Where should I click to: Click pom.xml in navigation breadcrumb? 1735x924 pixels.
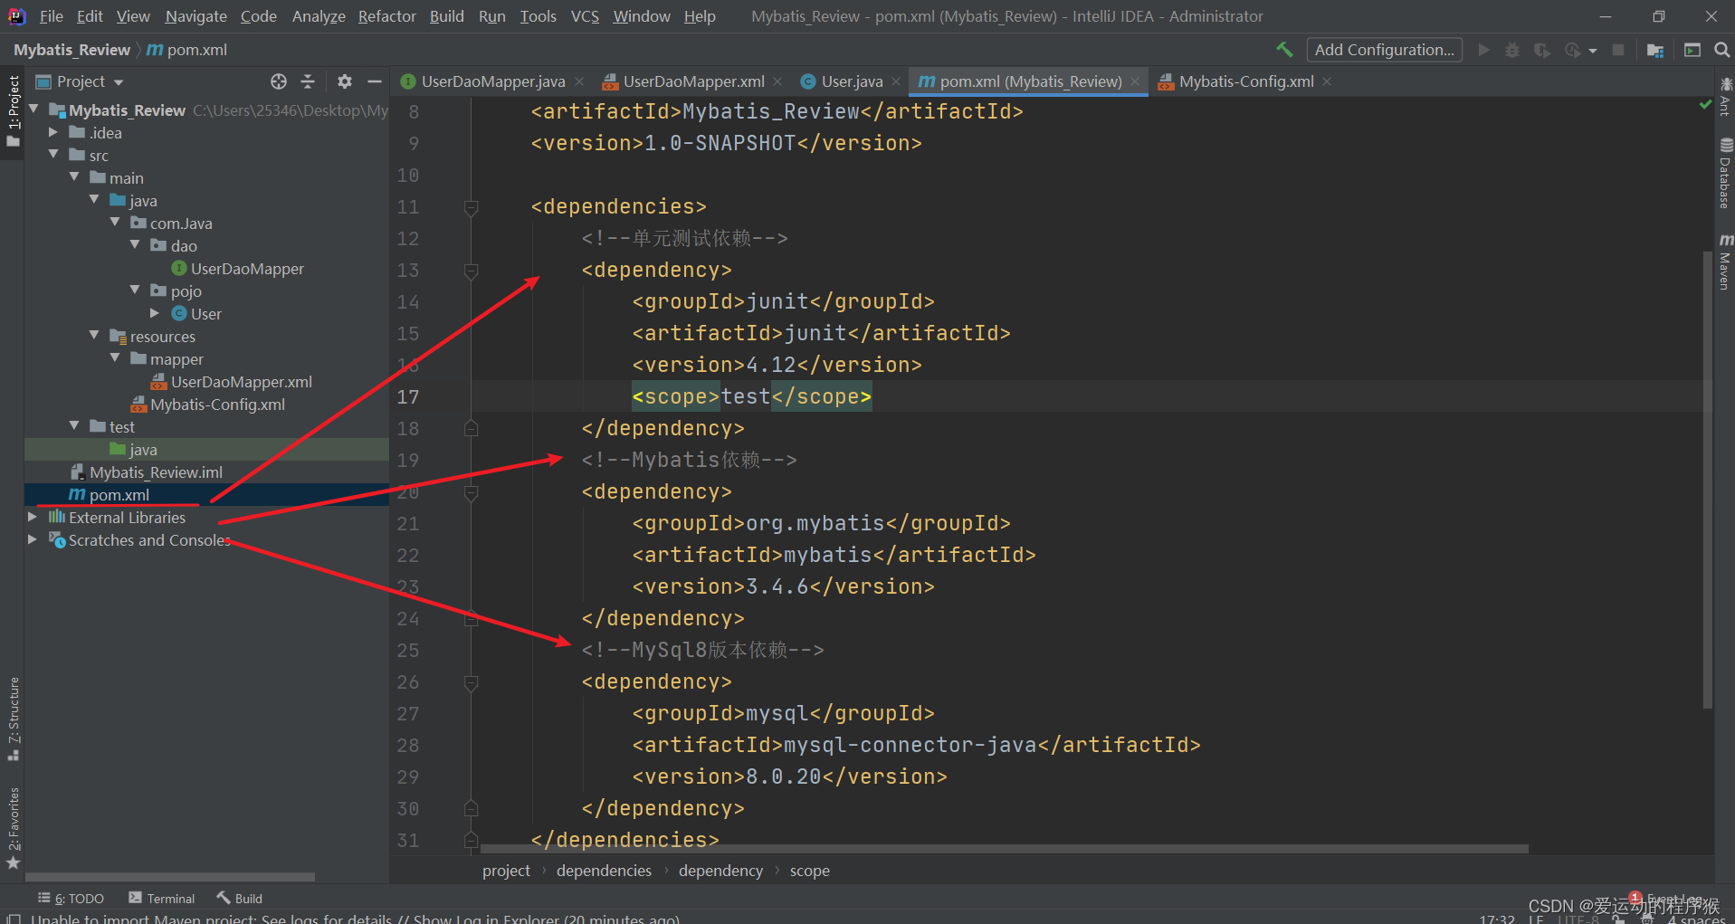186,50
